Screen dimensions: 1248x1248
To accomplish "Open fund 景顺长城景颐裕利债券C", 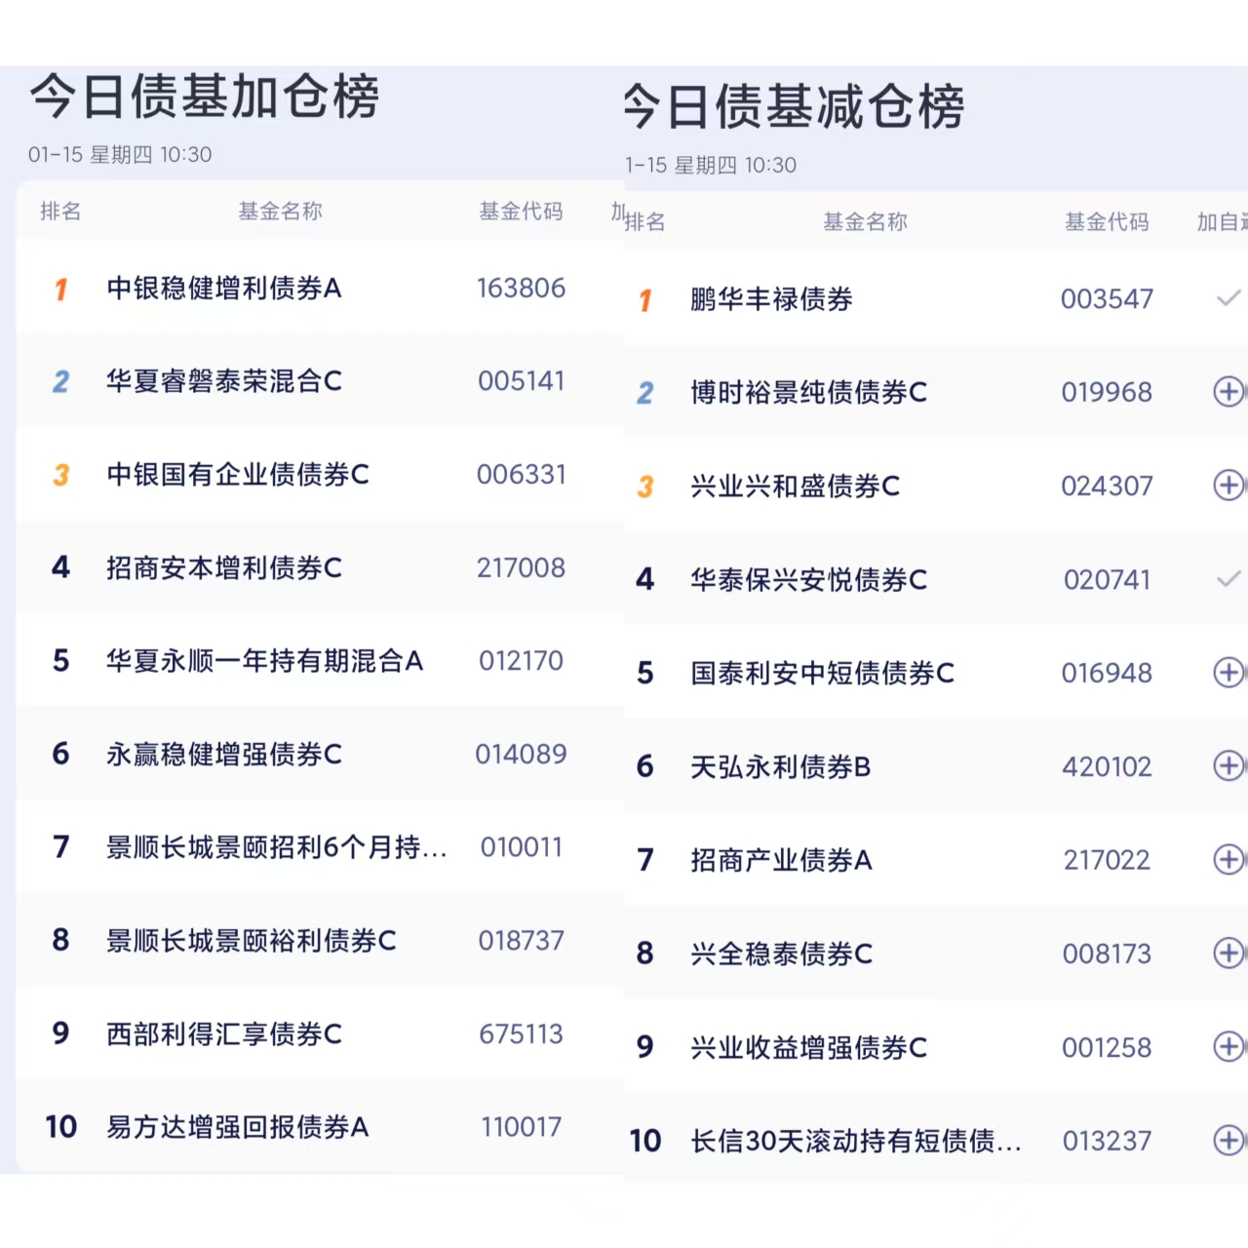I will tap(252, 941).
